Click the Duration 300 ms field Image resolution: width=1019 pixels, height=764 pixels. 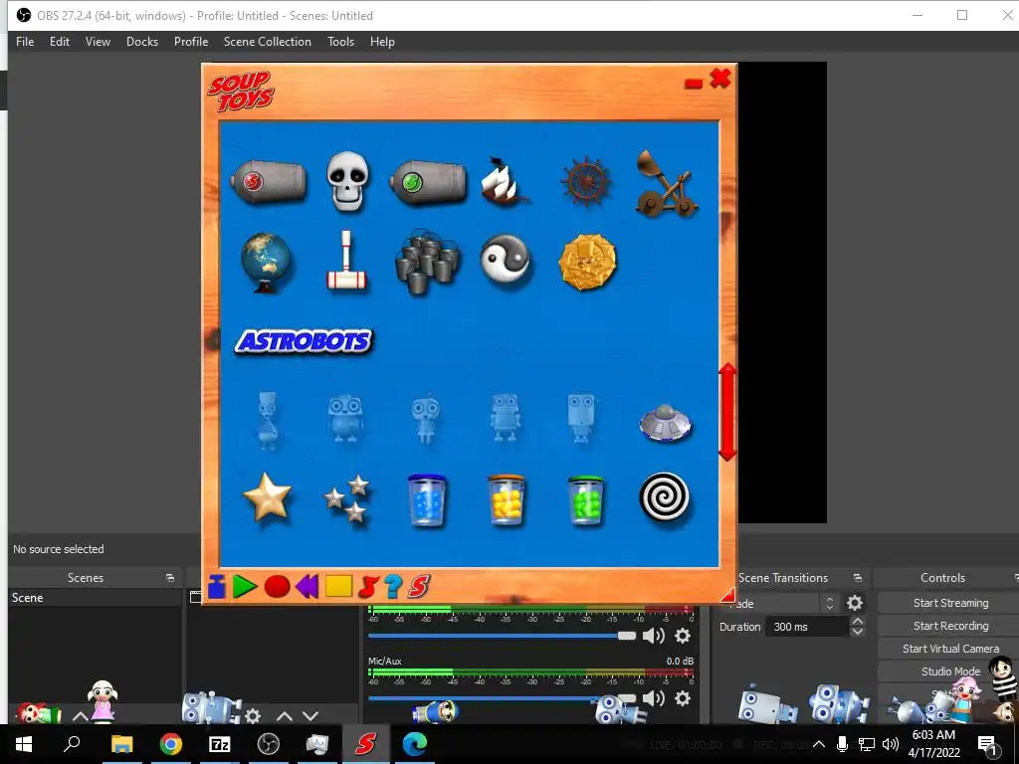tap(807, 627)
